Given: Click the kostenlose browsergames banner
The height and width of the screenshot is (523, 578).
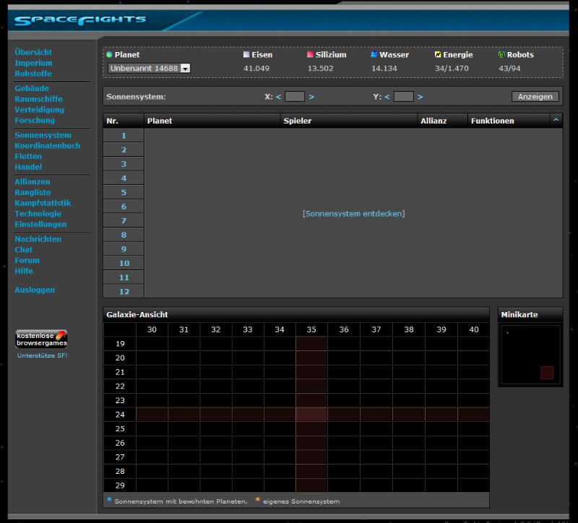Looking at the screenshot, I should click(42, 339).
